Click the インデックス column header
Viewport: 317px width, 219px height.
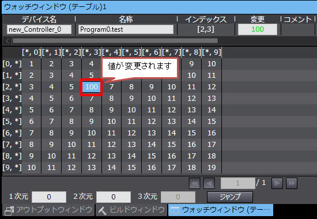pyautogui.click(x=206, y=20)
